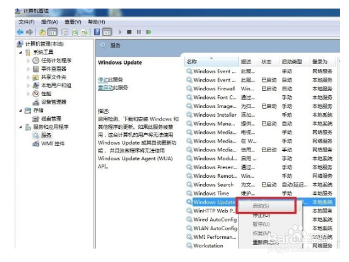Select 本地用户和组 tree item

[56, 86]
